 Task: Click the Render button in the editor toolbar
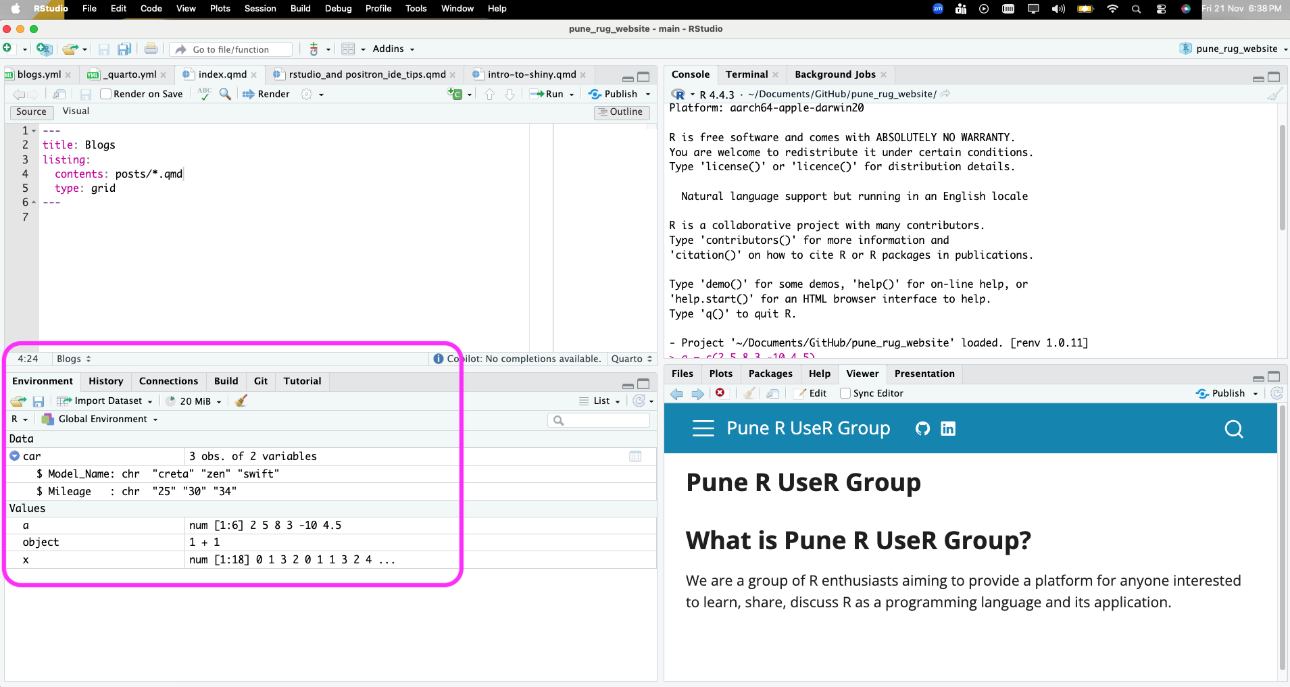coord(266,94)
